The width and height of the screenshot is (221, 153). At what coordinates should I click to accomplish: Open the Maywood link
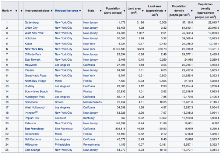[x=31, y=65]
